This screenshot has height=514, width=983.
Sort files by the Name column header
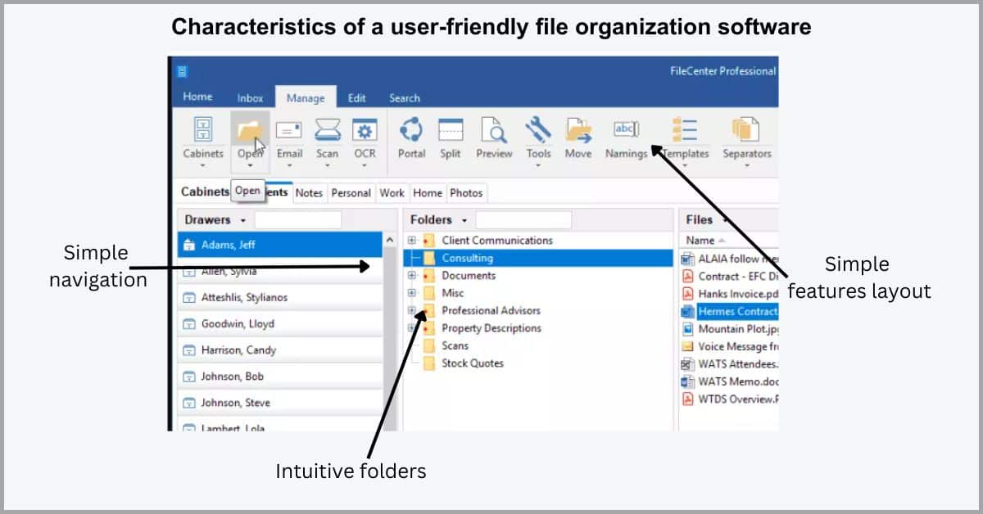coord(700,241)
